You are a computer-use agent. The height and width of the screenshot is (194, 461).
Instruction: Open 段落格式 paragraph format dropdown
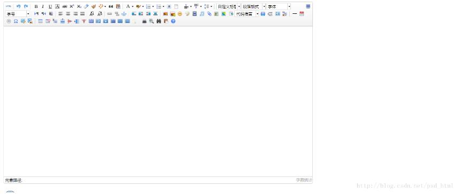pos(253,6)
